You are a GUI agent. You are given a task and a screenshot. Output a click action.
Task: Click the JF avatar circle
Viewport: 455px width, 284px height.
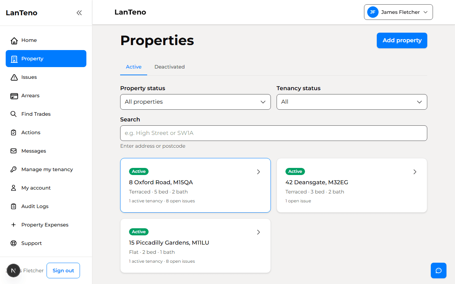tap(373, 12)
